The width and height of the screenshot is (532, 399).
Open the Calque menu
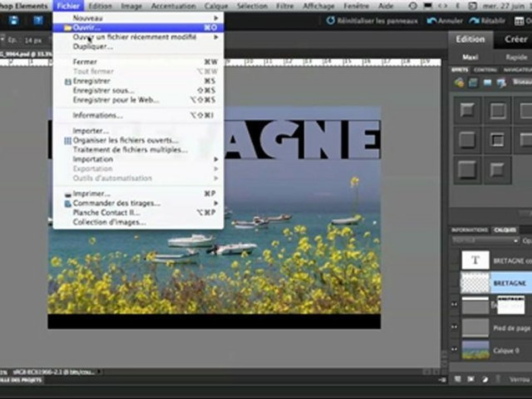[x=216, y=6]
